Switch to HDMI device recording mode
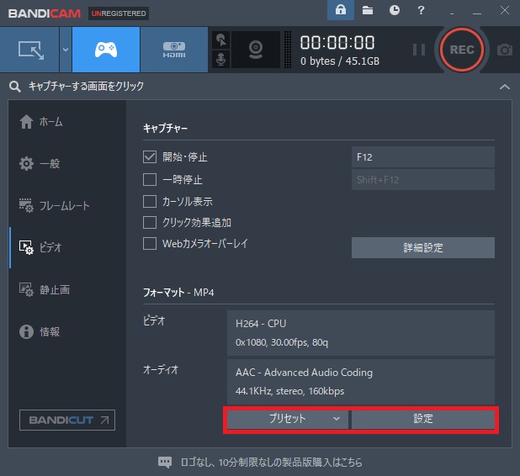Image resolution: width=520 pixels, height=476 pixels. pyautogui.click(x=174, y=50)
